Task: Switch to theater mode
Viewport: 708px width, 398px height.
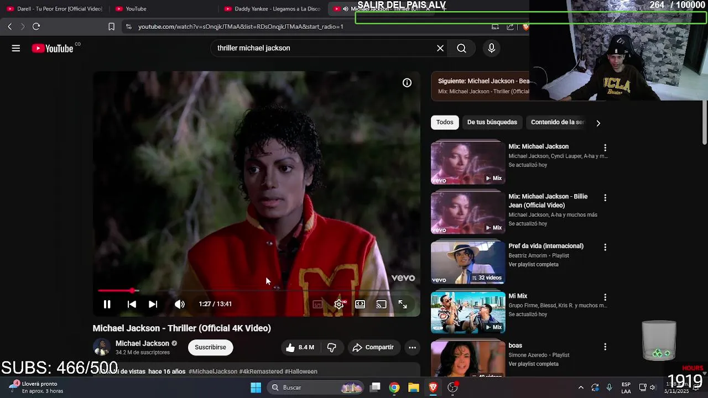Action: point(360,304)
